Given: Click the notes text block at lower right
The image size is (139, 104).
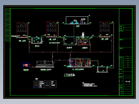Looking at the screenshot, I should click(x=90, y=85).
